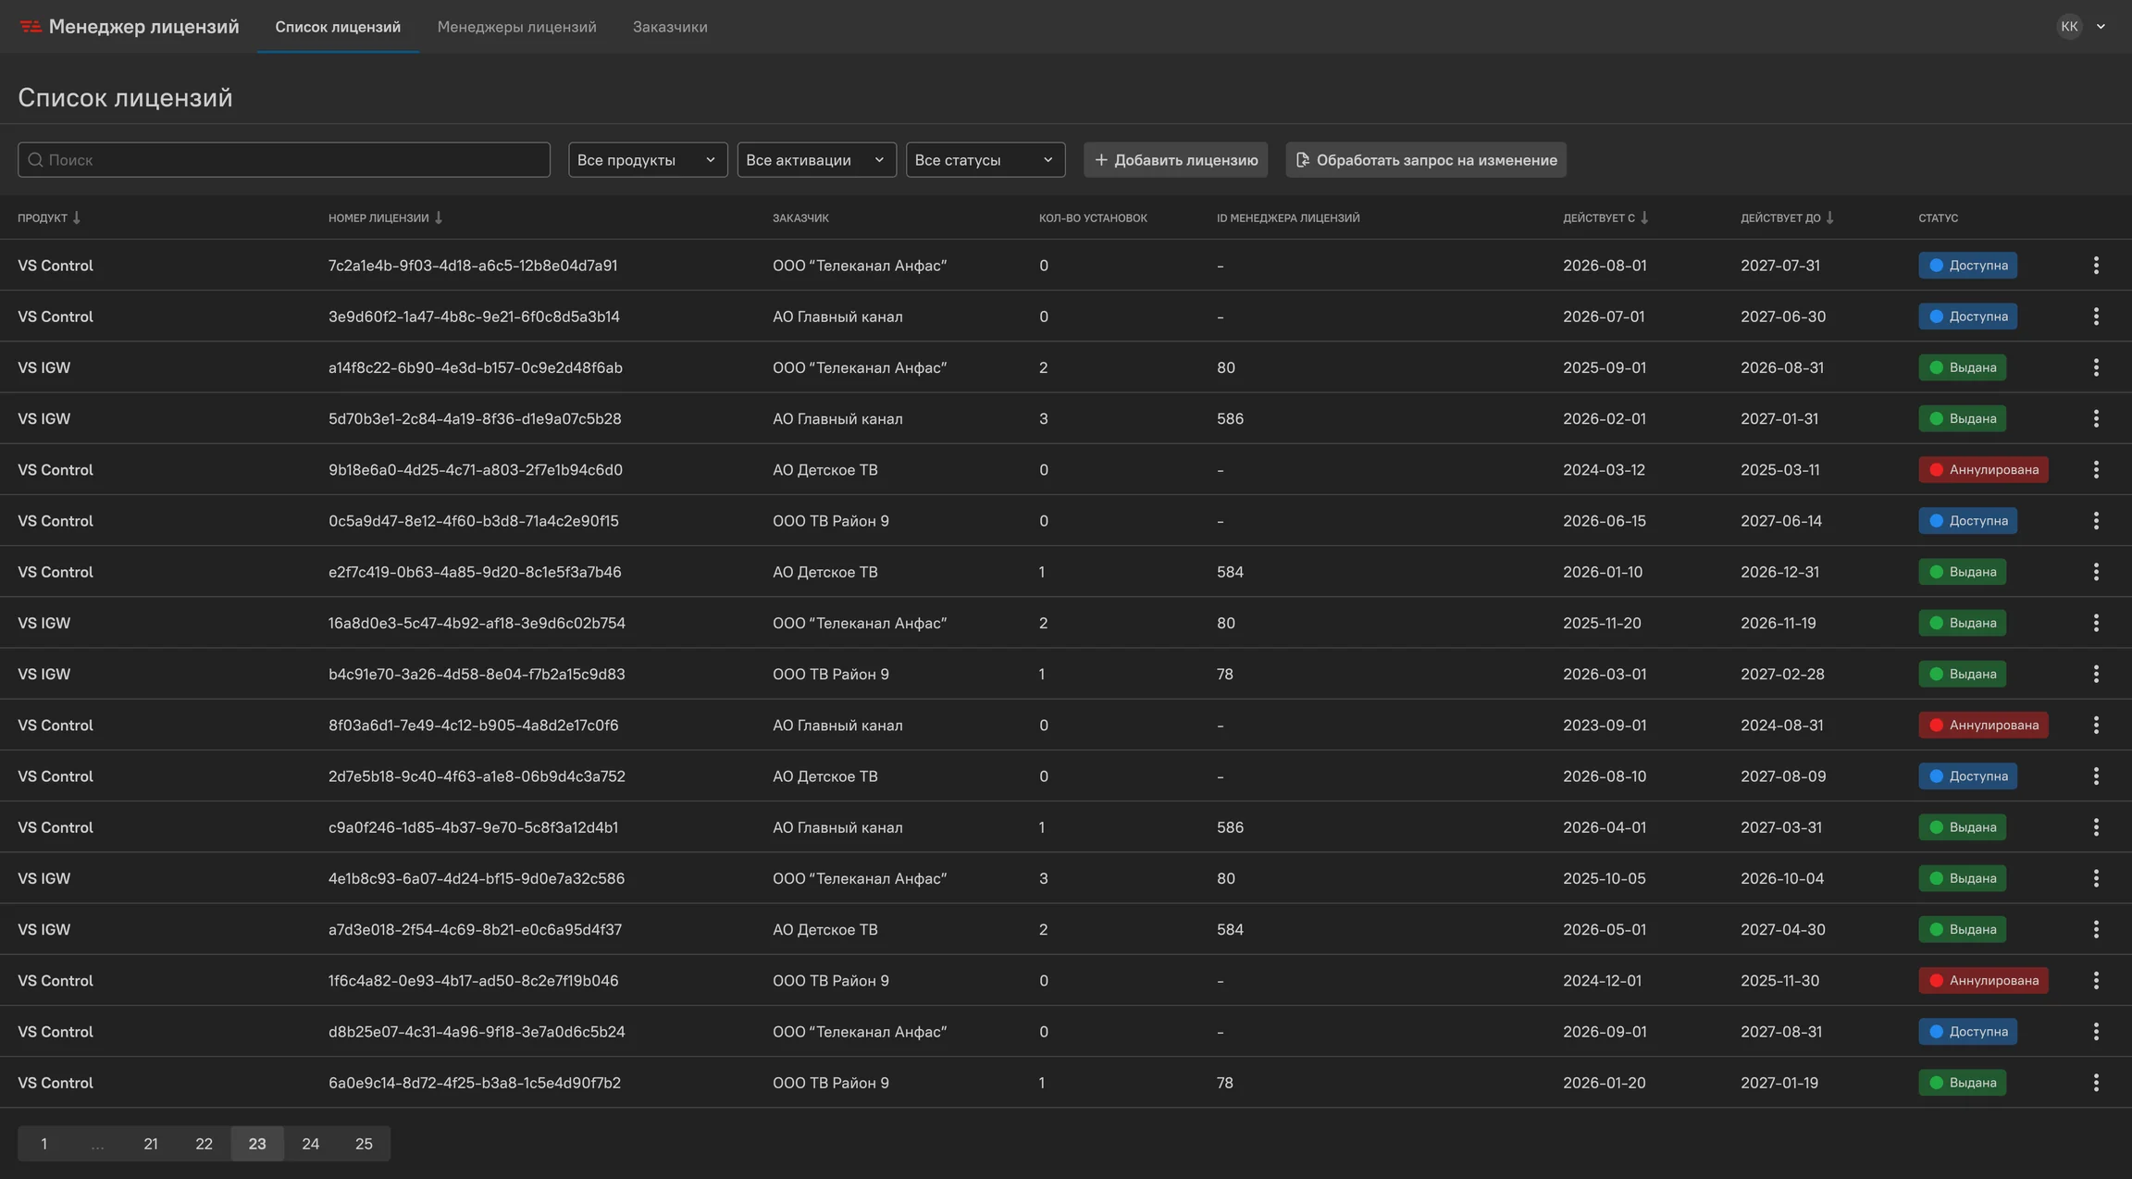The image size is (2132, 1179).
Task: Switch to Заказчики tab
Action: pyautogui.click(x=670, y=27)
